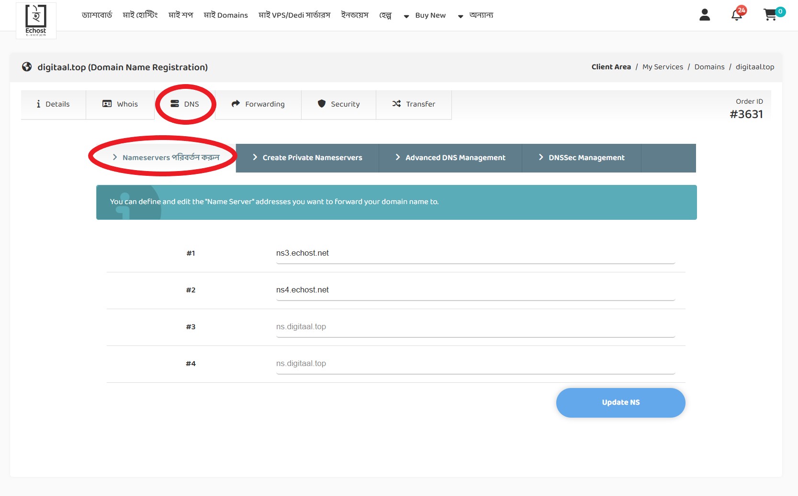Open the notifications bell icon

click(x=737, y=15)
